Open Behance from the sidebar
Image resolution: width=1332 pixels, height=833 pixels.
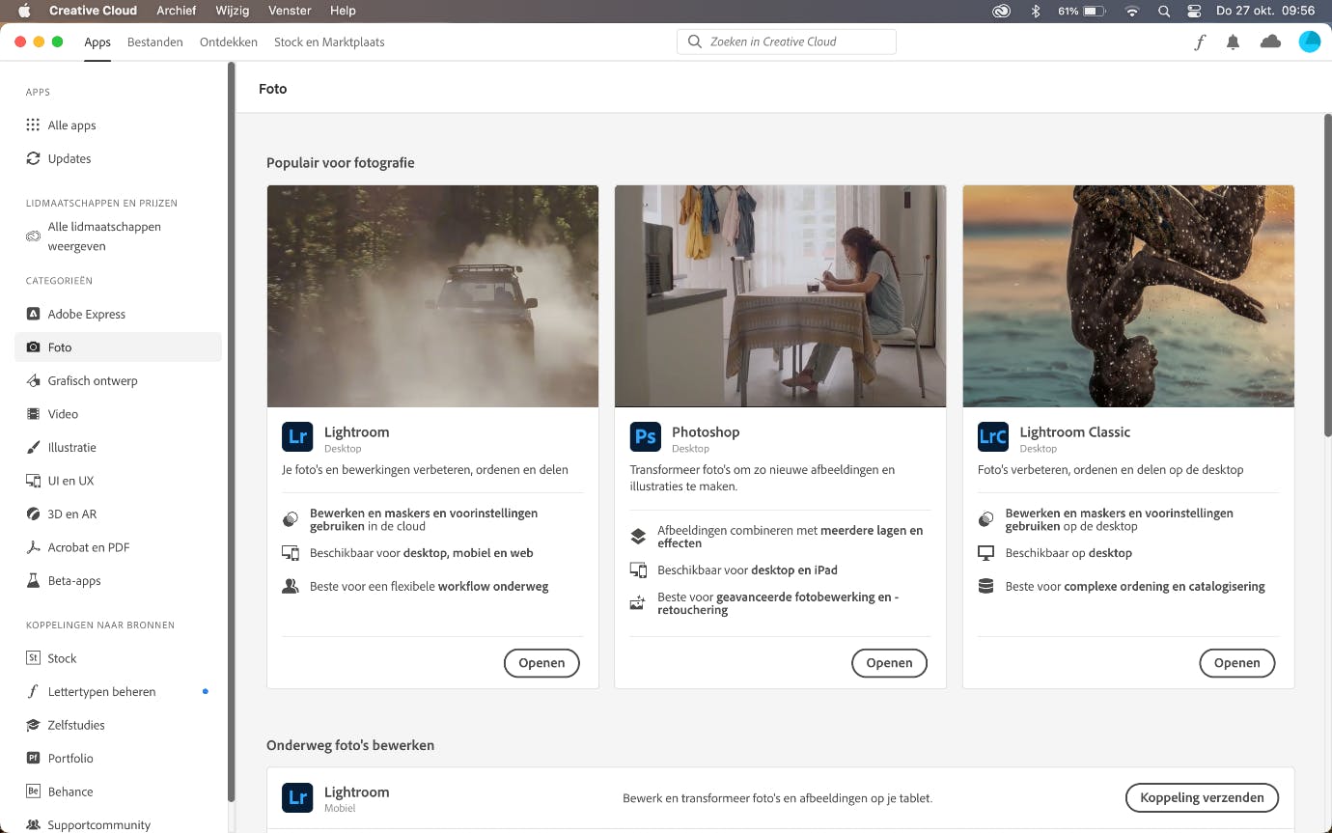32,791
